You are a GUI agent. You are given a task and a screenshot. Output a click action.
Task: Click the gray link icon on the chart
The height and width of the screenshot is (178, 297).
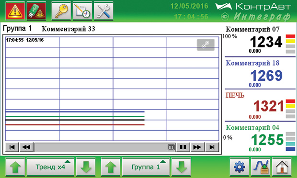[x=206, y=44]
